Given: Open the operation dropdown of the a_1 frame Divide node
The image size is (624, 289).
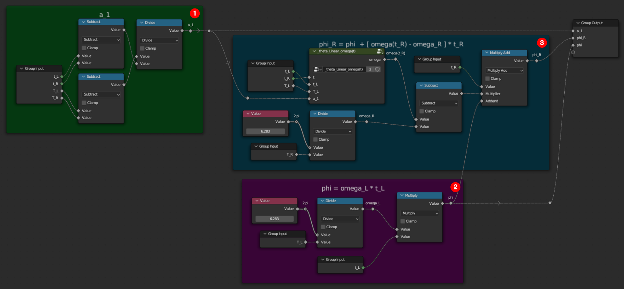Looking at the screenshot, I should pos(159,40).
